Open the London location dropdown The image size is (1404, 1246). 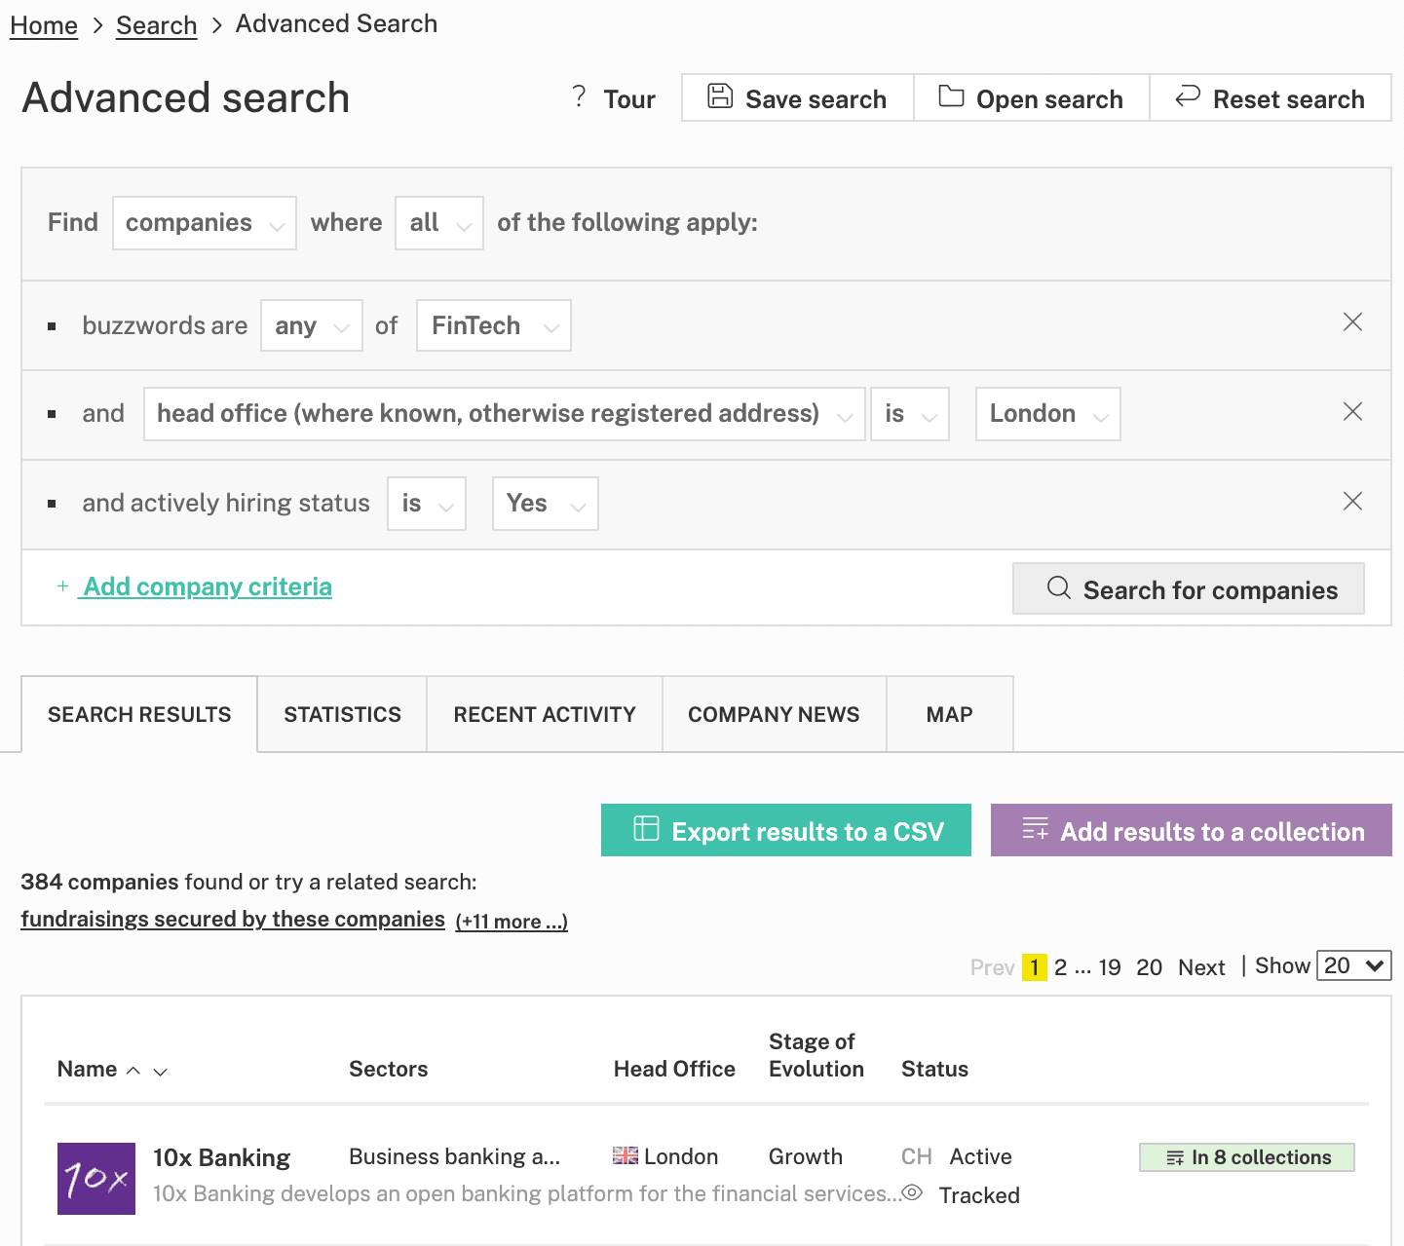point(1048,414)
